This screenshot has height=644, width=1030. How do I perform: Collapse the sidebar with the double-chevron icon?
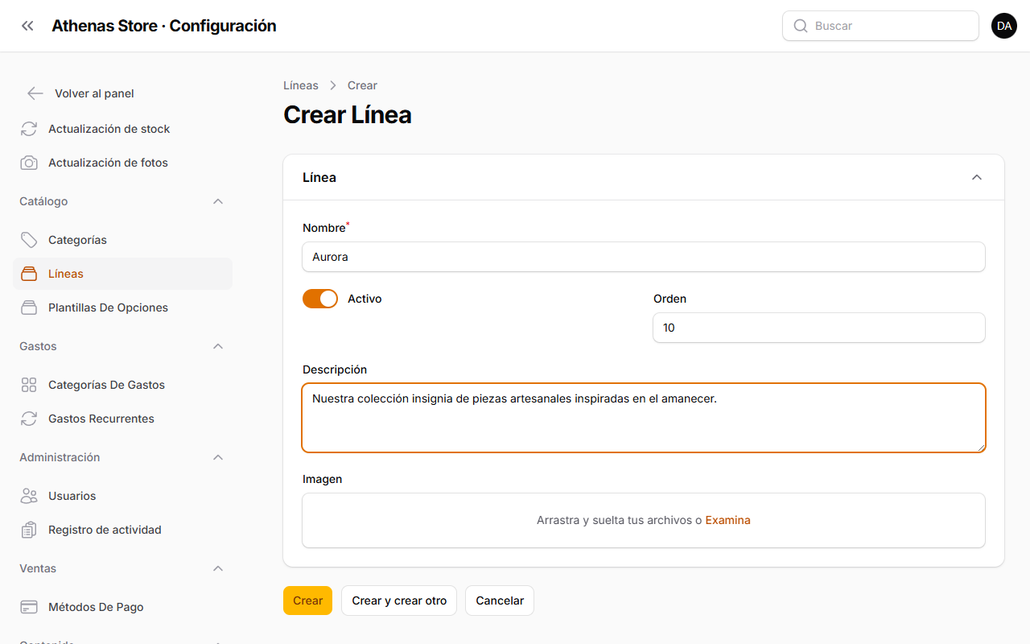coord(27,26)
